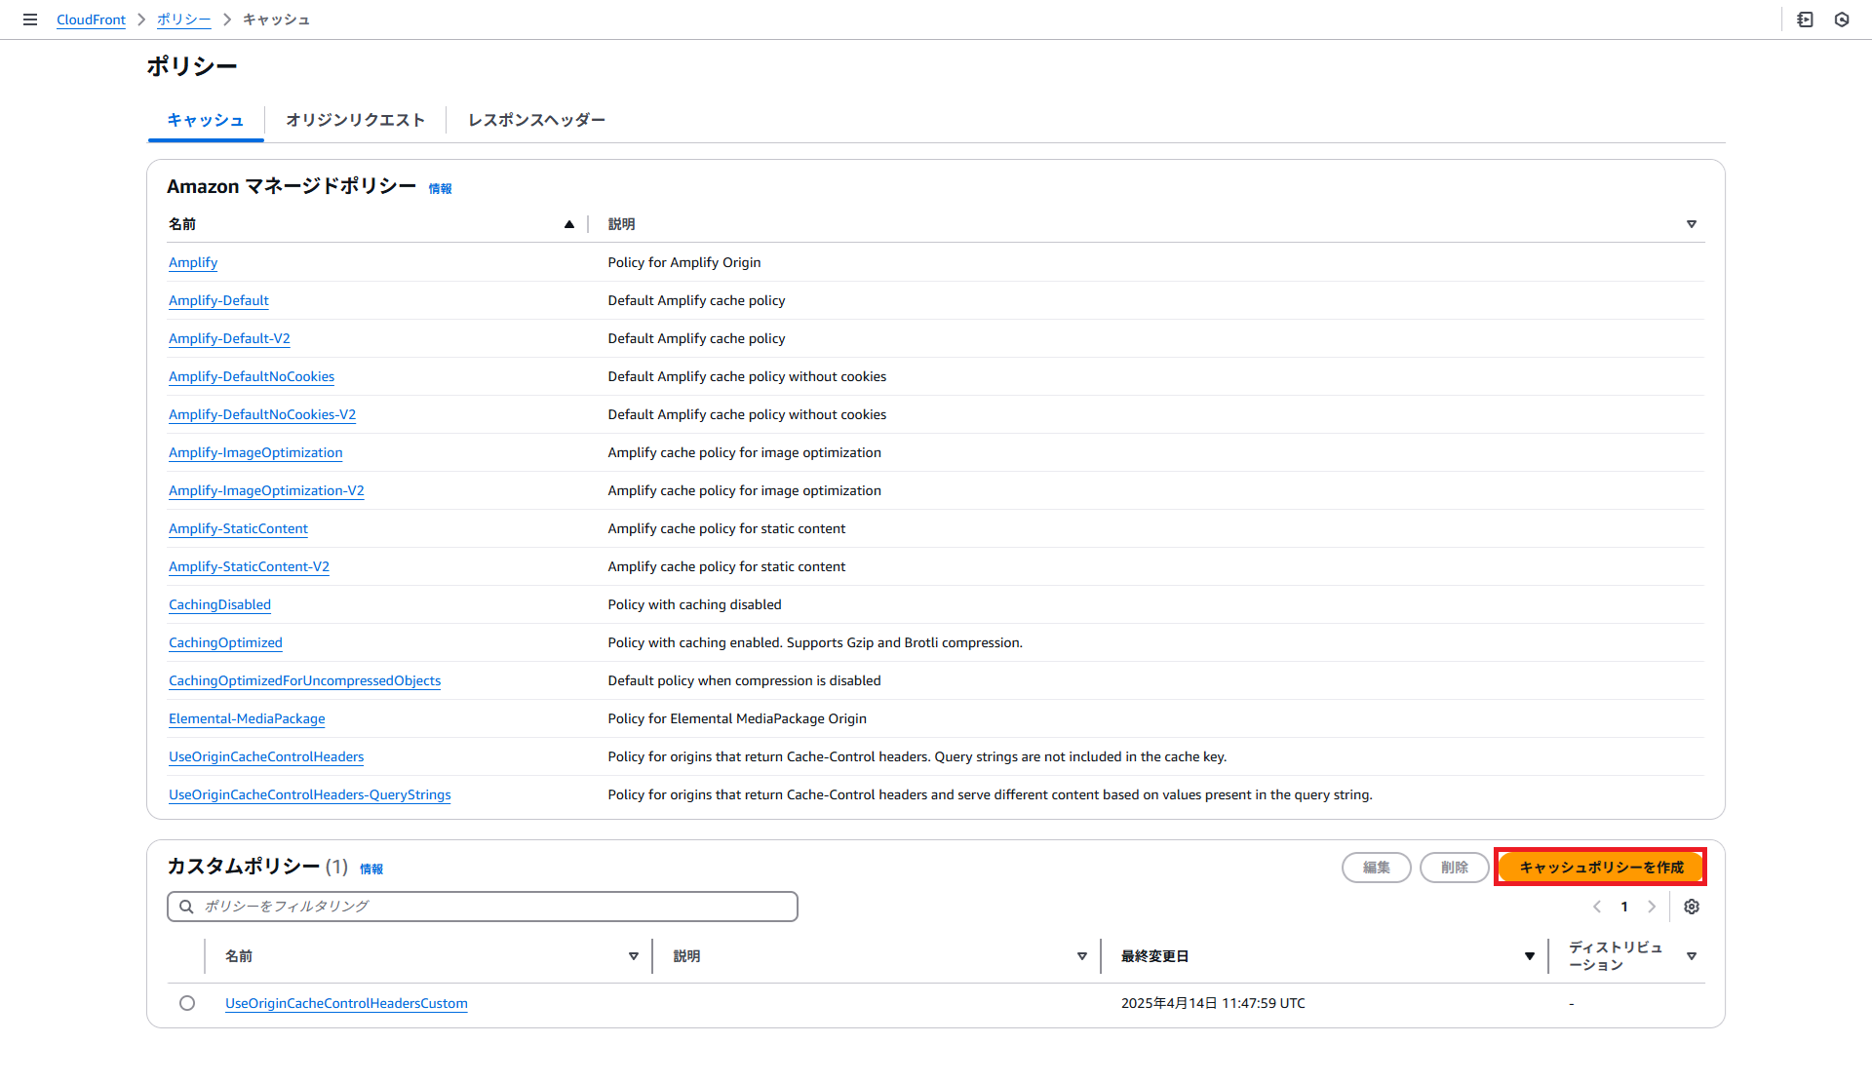Click the search magnifier icon in filter box
The image size is (1872, 1082).
coord(186,907)
